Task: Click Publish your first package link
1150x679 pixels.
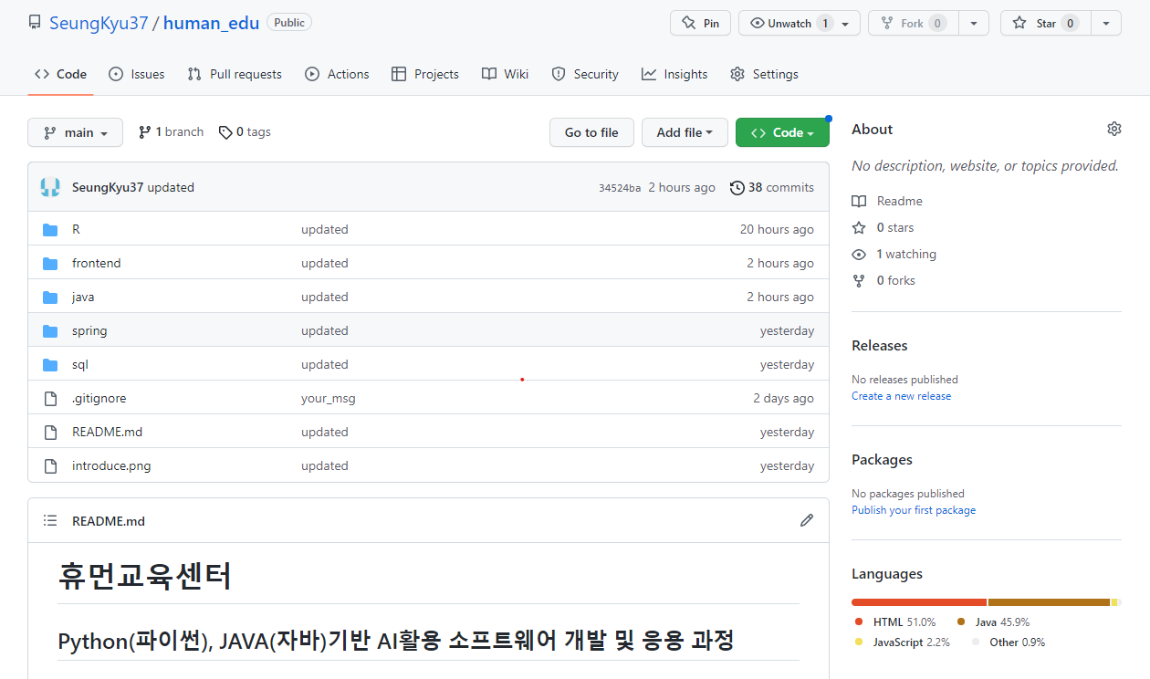Action: coord(914,510)
